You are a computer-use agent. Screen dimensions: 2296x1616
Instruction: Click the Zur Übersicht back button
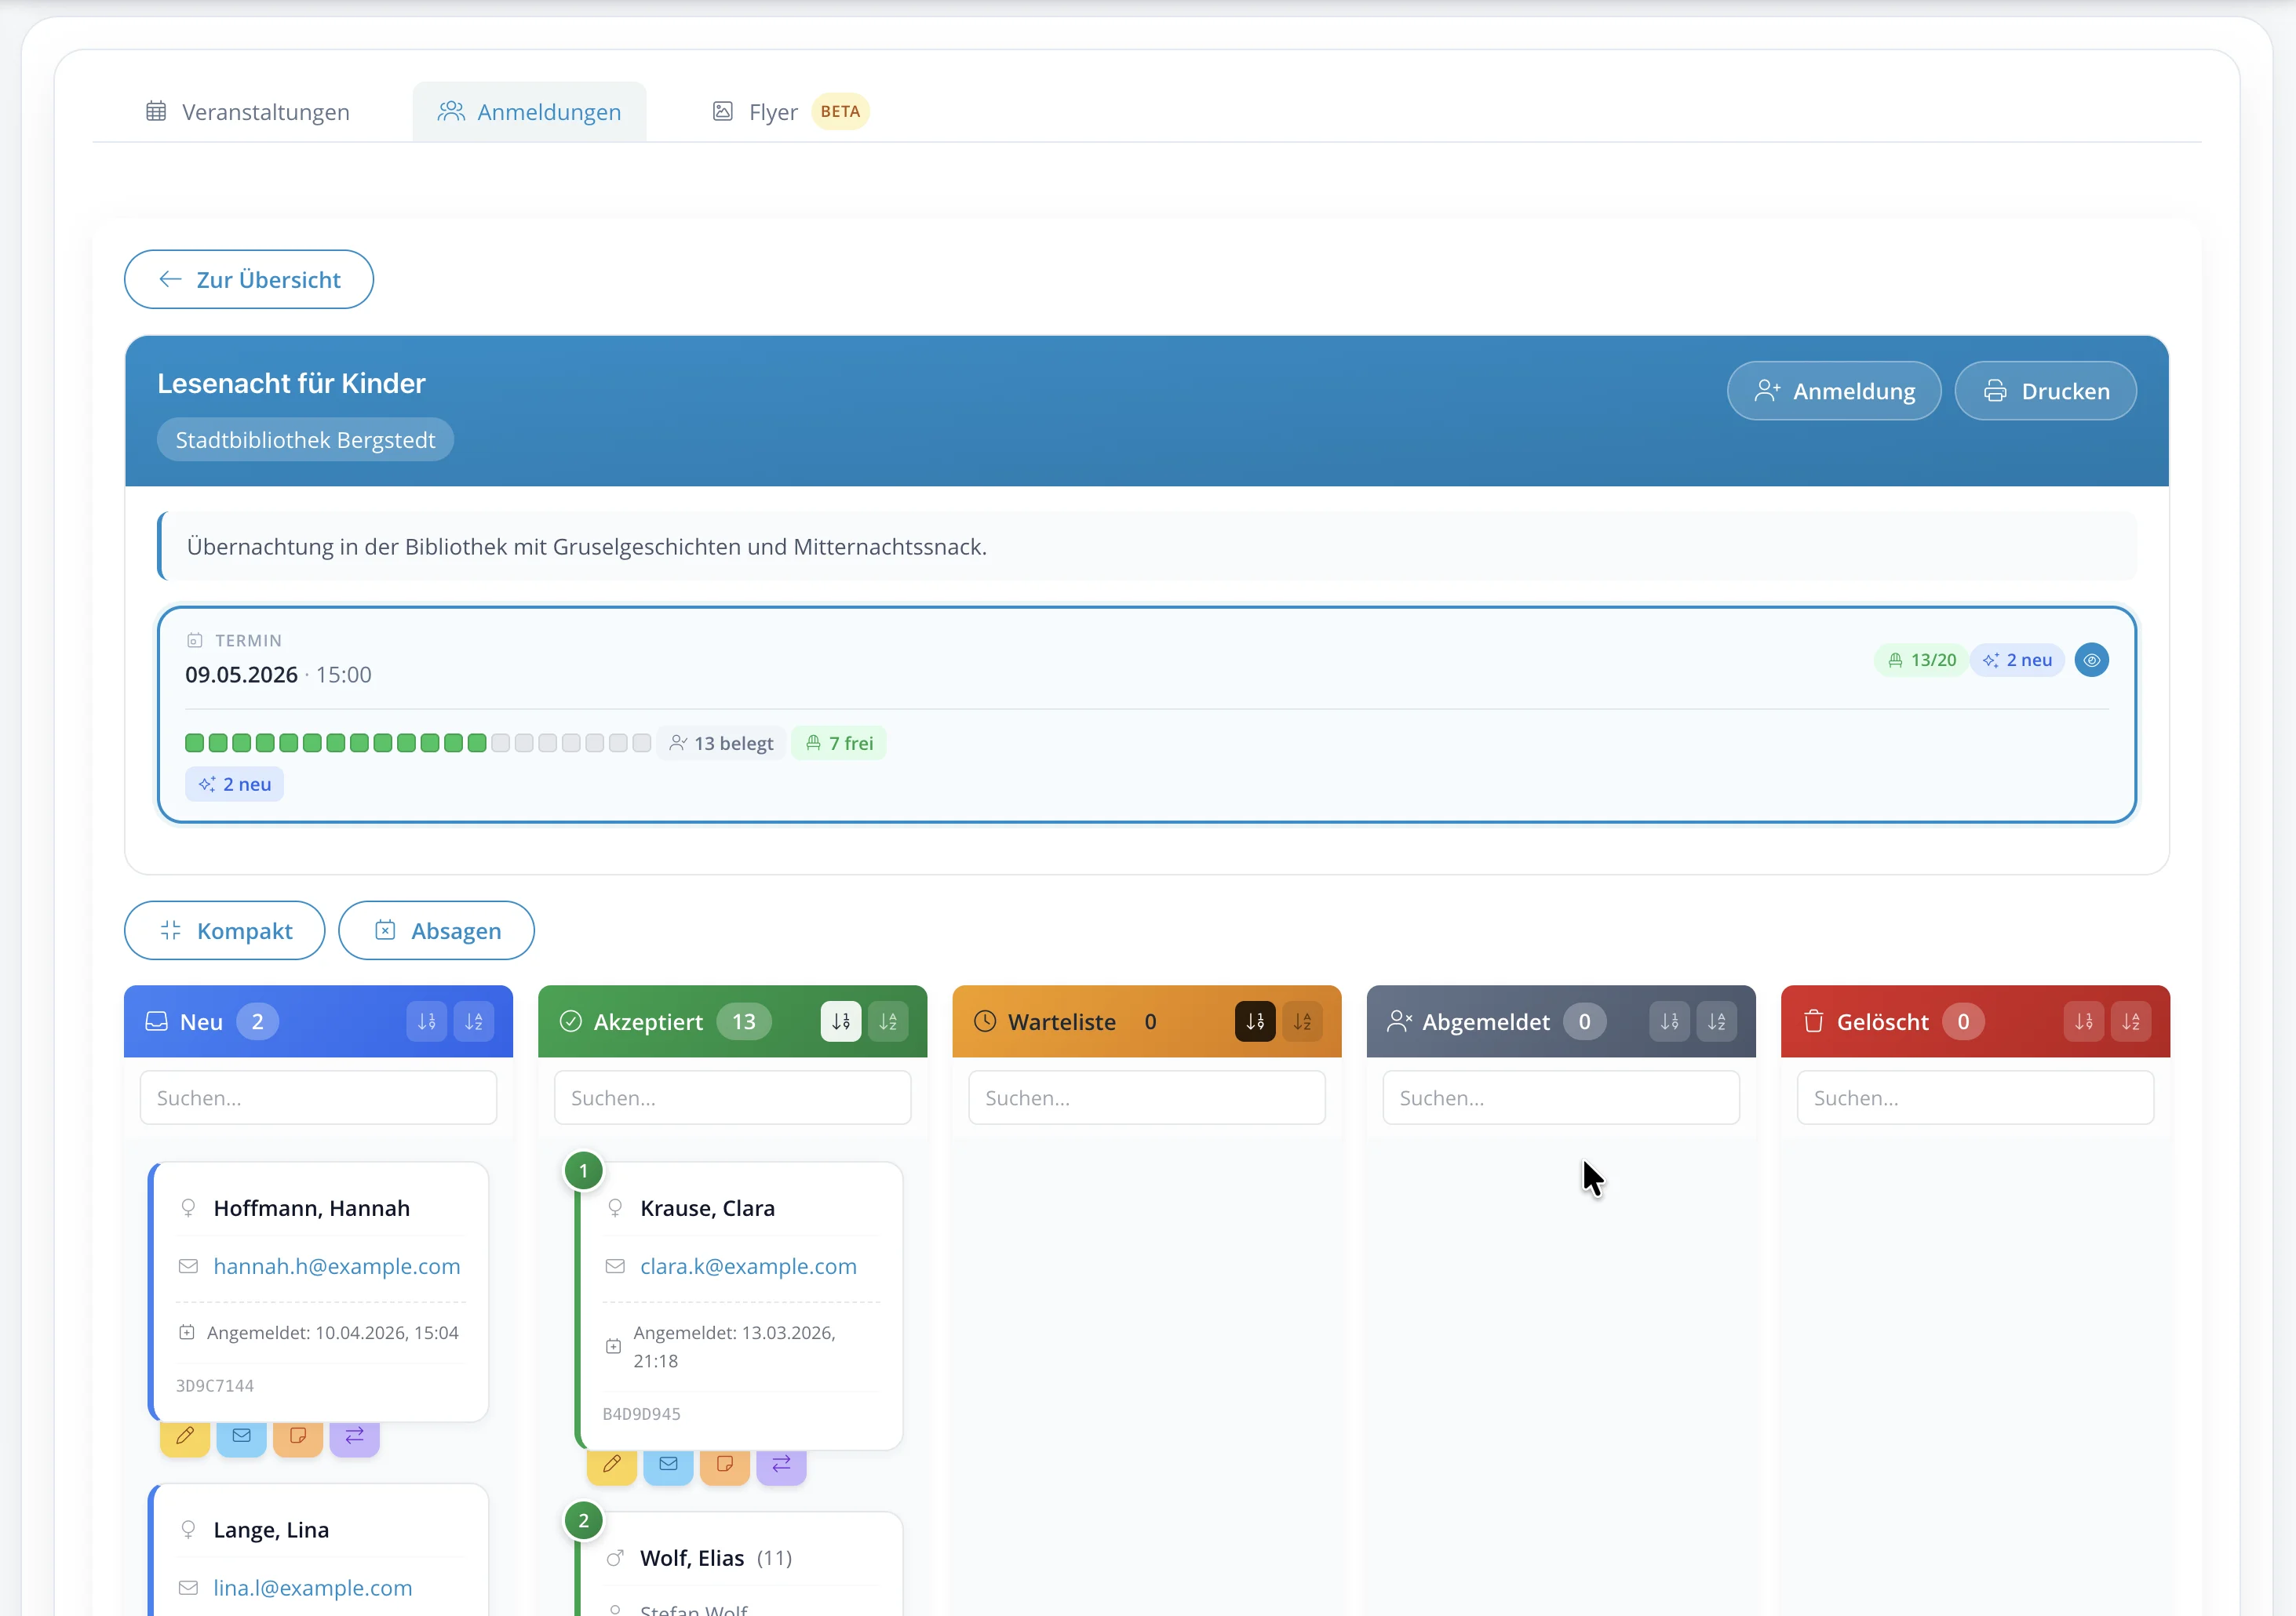coord(249,280)
